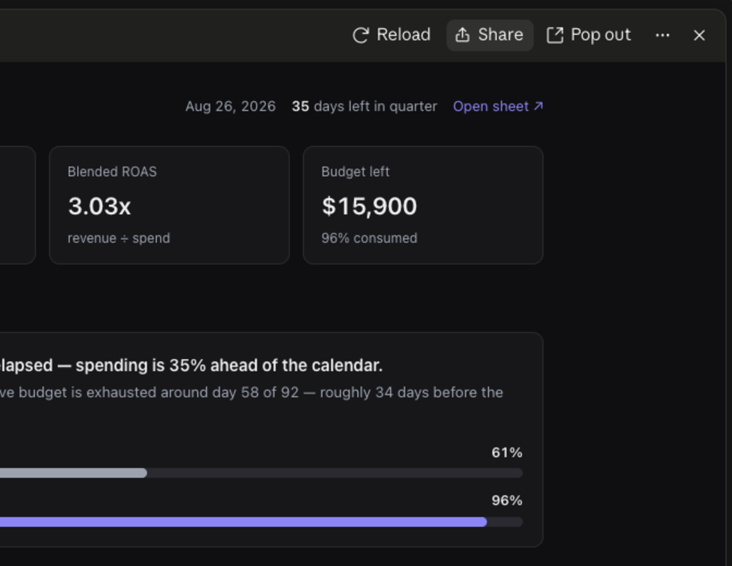The height and width of the screenshot is (566, 732).
Task: Click the 3.03x ROAS value
Action: click(100, 206)
